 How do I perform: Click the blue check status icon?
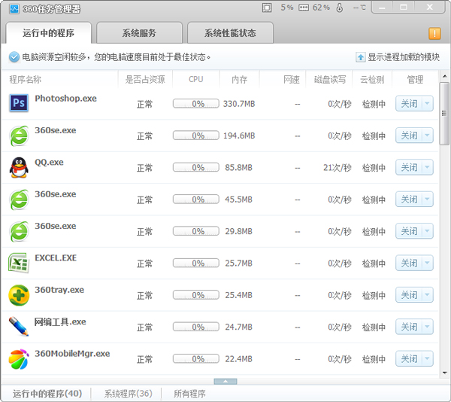click(14, 57)
